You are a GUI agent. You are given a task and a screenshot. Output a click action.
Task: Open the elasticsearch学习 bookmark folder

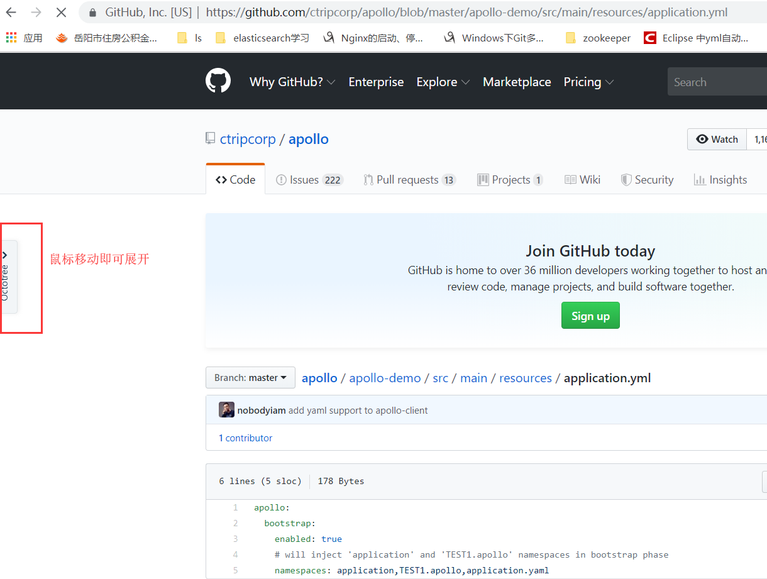[x=262, y=38]
